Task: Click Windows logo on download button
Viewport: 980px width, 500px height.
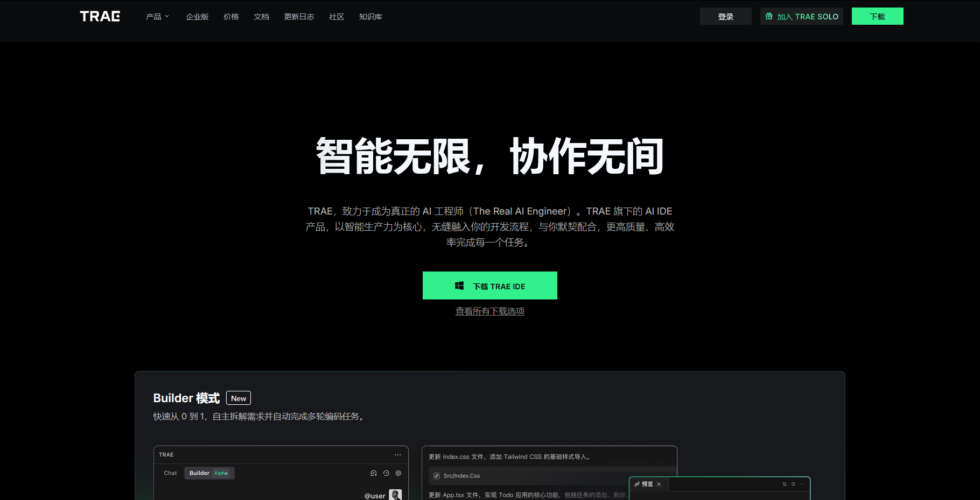Action: click(459, 286)
